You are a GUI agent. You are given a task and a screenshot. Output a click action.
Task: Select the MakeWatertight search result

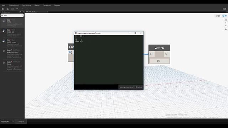click(x=12, y=54)
